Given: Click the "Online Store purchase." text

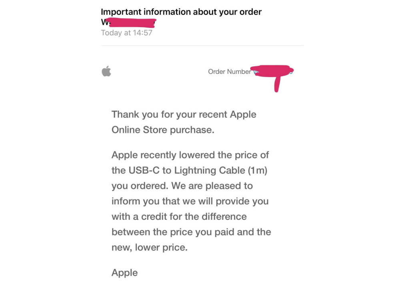Looking at the screenshot, I should click(163, 130).
